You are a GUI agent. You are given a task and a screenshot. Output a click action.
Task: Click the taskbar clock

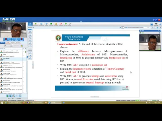(157, 103)
